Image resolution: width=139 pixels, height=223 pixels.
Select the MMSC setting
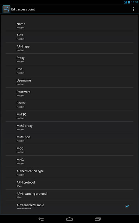coord(69,116)
